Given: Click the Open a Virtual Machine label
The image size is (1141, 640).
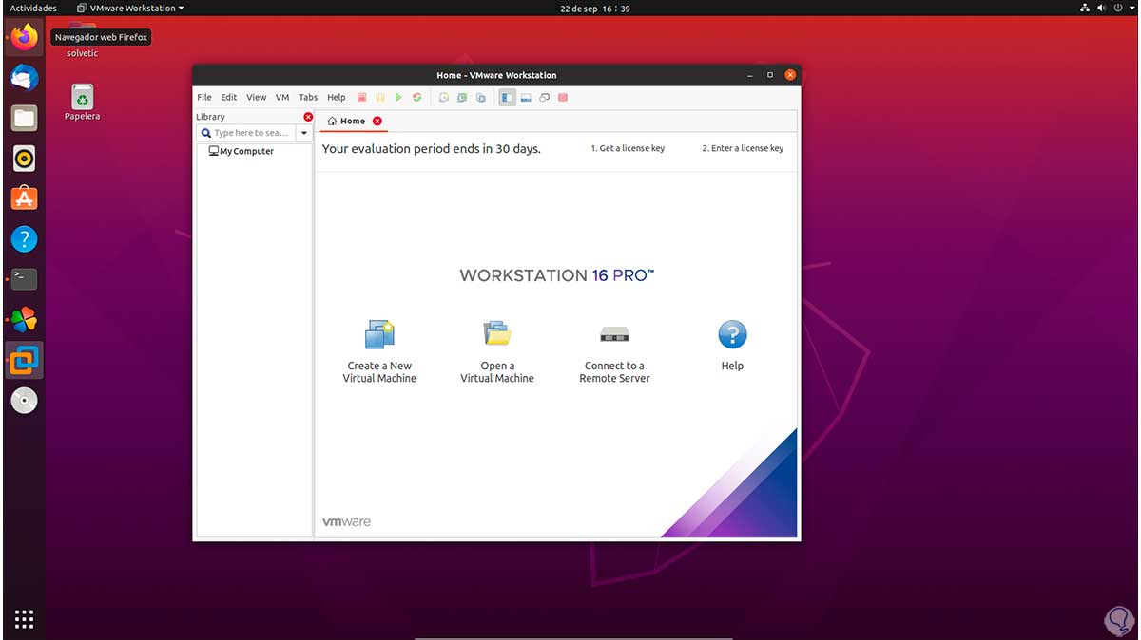Looking at the screenshot, I should click(x=497, y=371).
